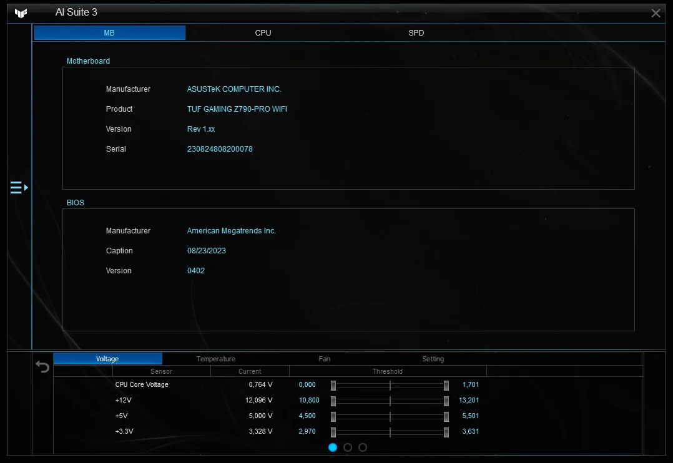Click +3.3V lower threshold slider handle
This screenshot has width=673, height=463.
pyautogui.click(x=333, y=432)
